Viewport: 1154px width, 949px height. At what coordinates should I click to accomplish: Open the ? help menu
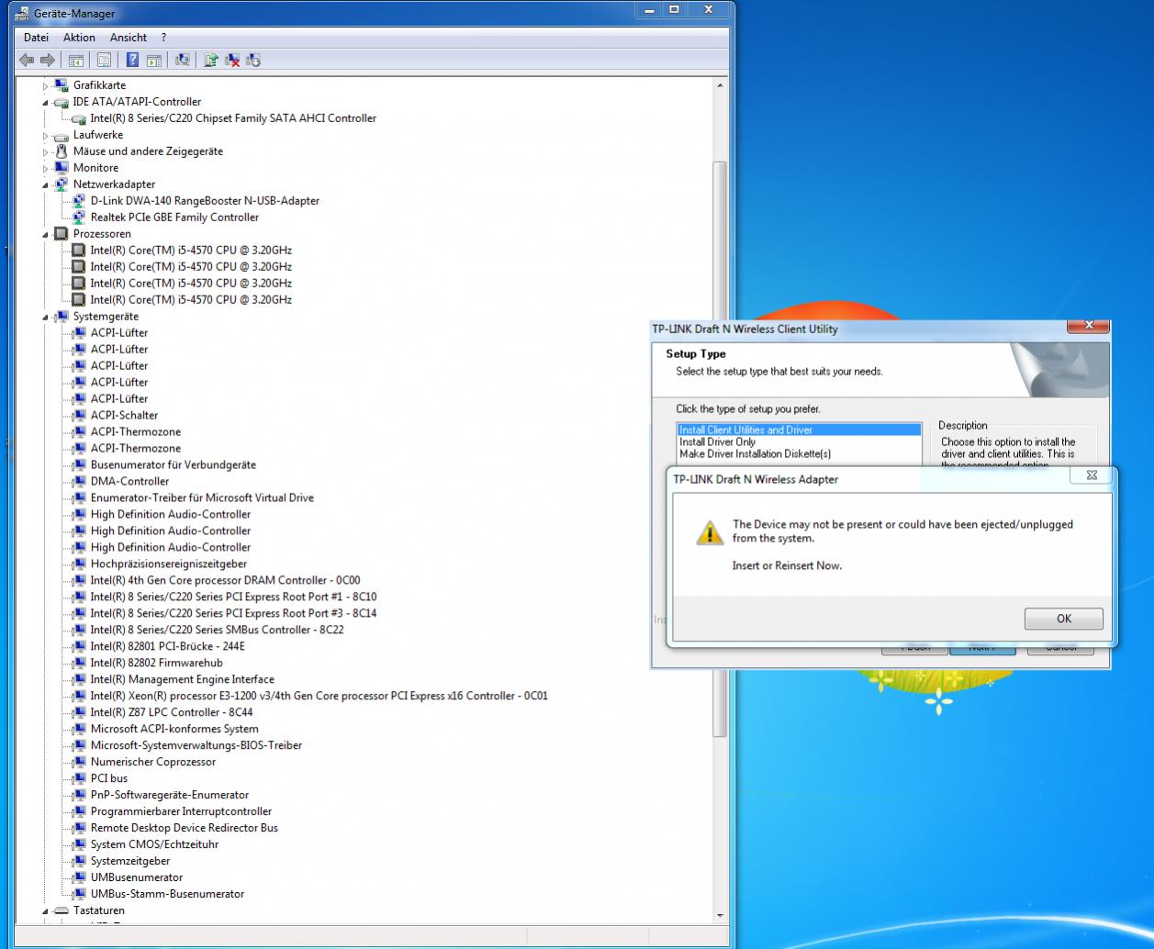[163, 38]
